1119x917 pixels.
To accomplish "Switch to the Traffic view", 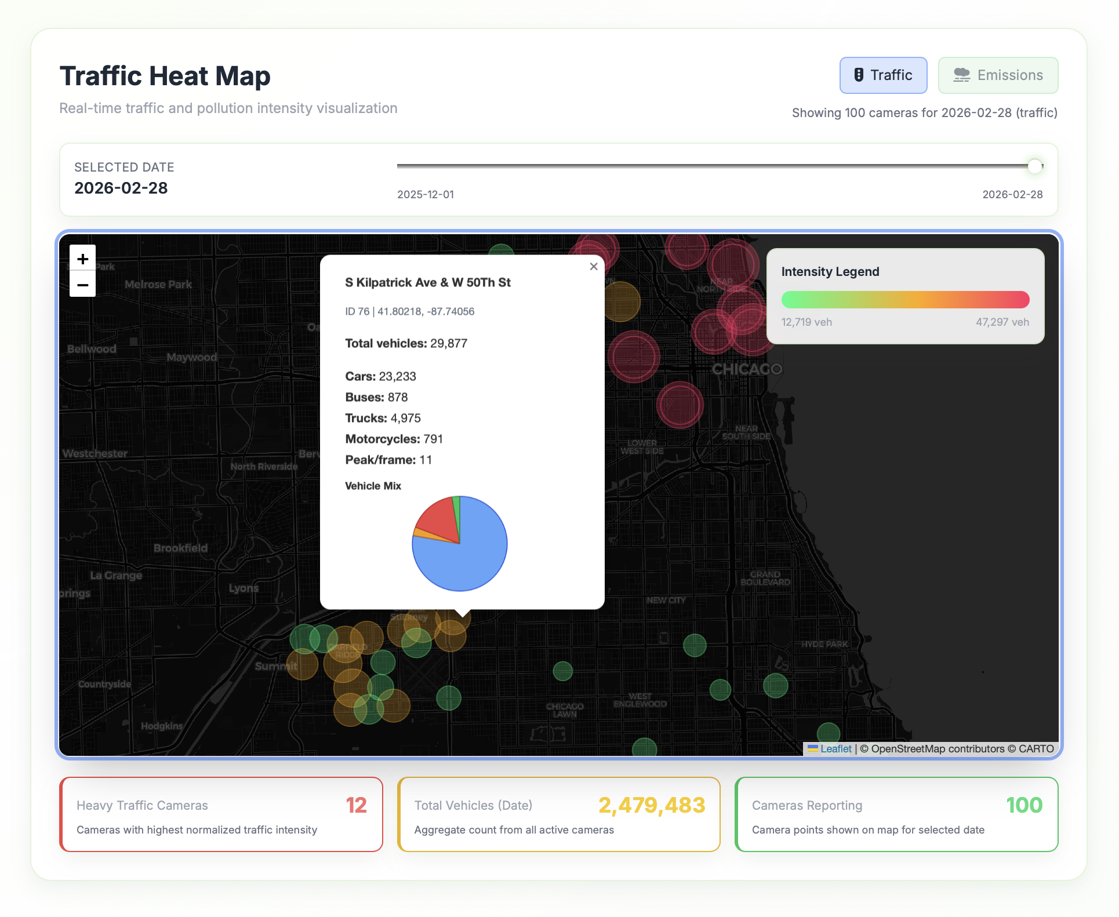I will [x=883, y=75].
